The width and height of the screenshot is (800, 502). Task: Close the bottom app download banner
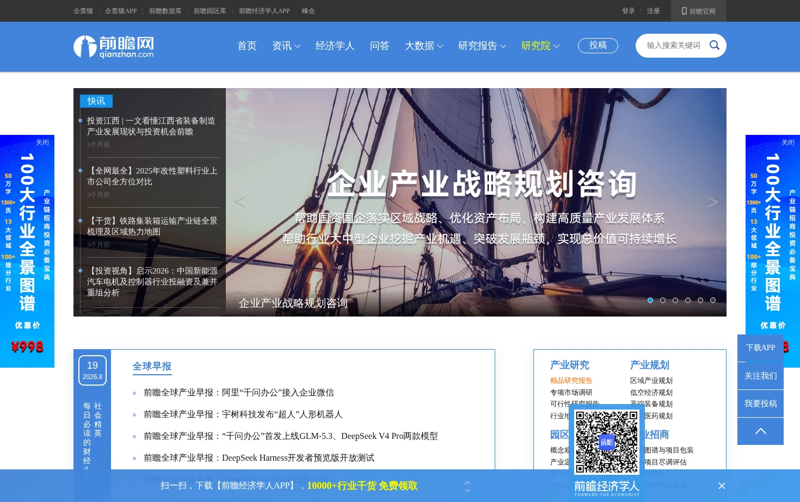722,486
